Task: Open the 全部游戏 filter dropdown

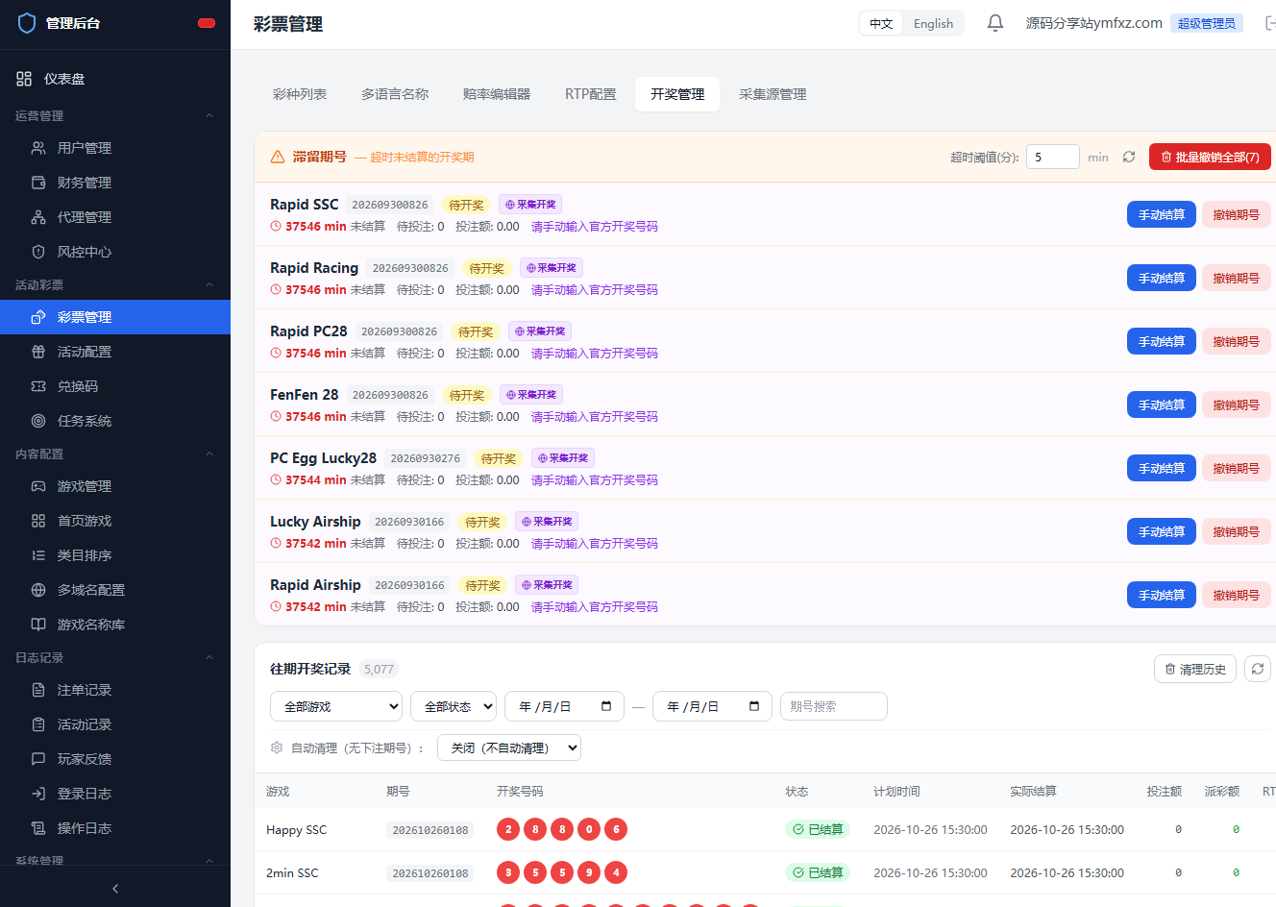Action: (336, 706)
